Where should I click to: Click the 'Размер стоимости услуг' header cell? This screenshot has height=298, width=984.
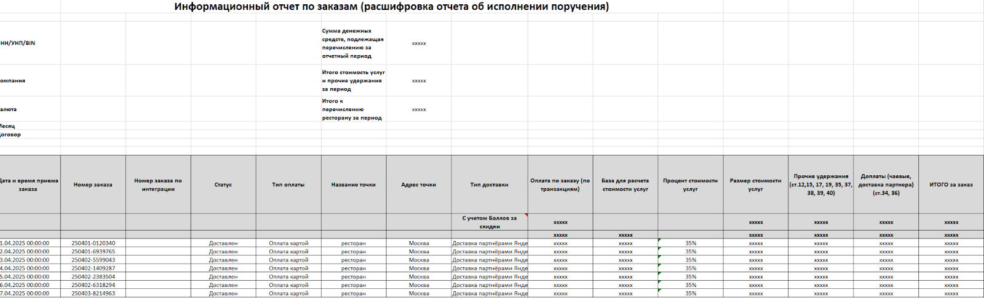click(755, 185)
